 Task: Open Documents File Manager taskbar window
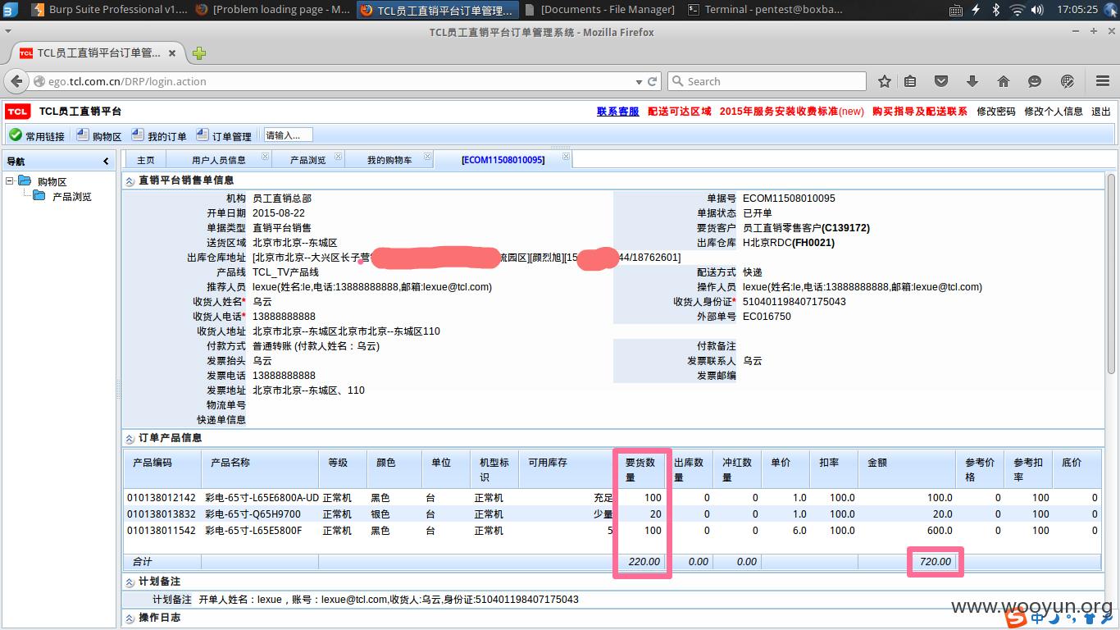point(599,10)
